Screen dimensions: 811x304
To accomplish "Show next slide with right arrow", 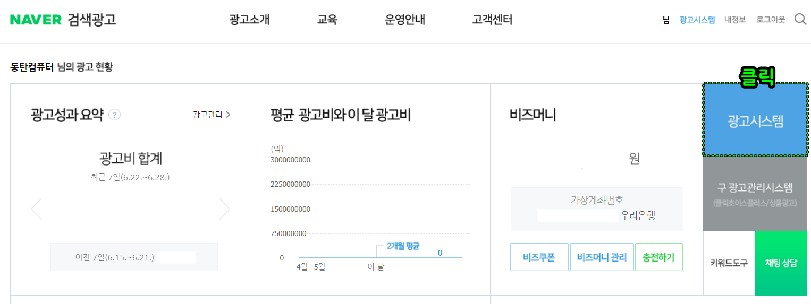I will click(x=224, y=209).
